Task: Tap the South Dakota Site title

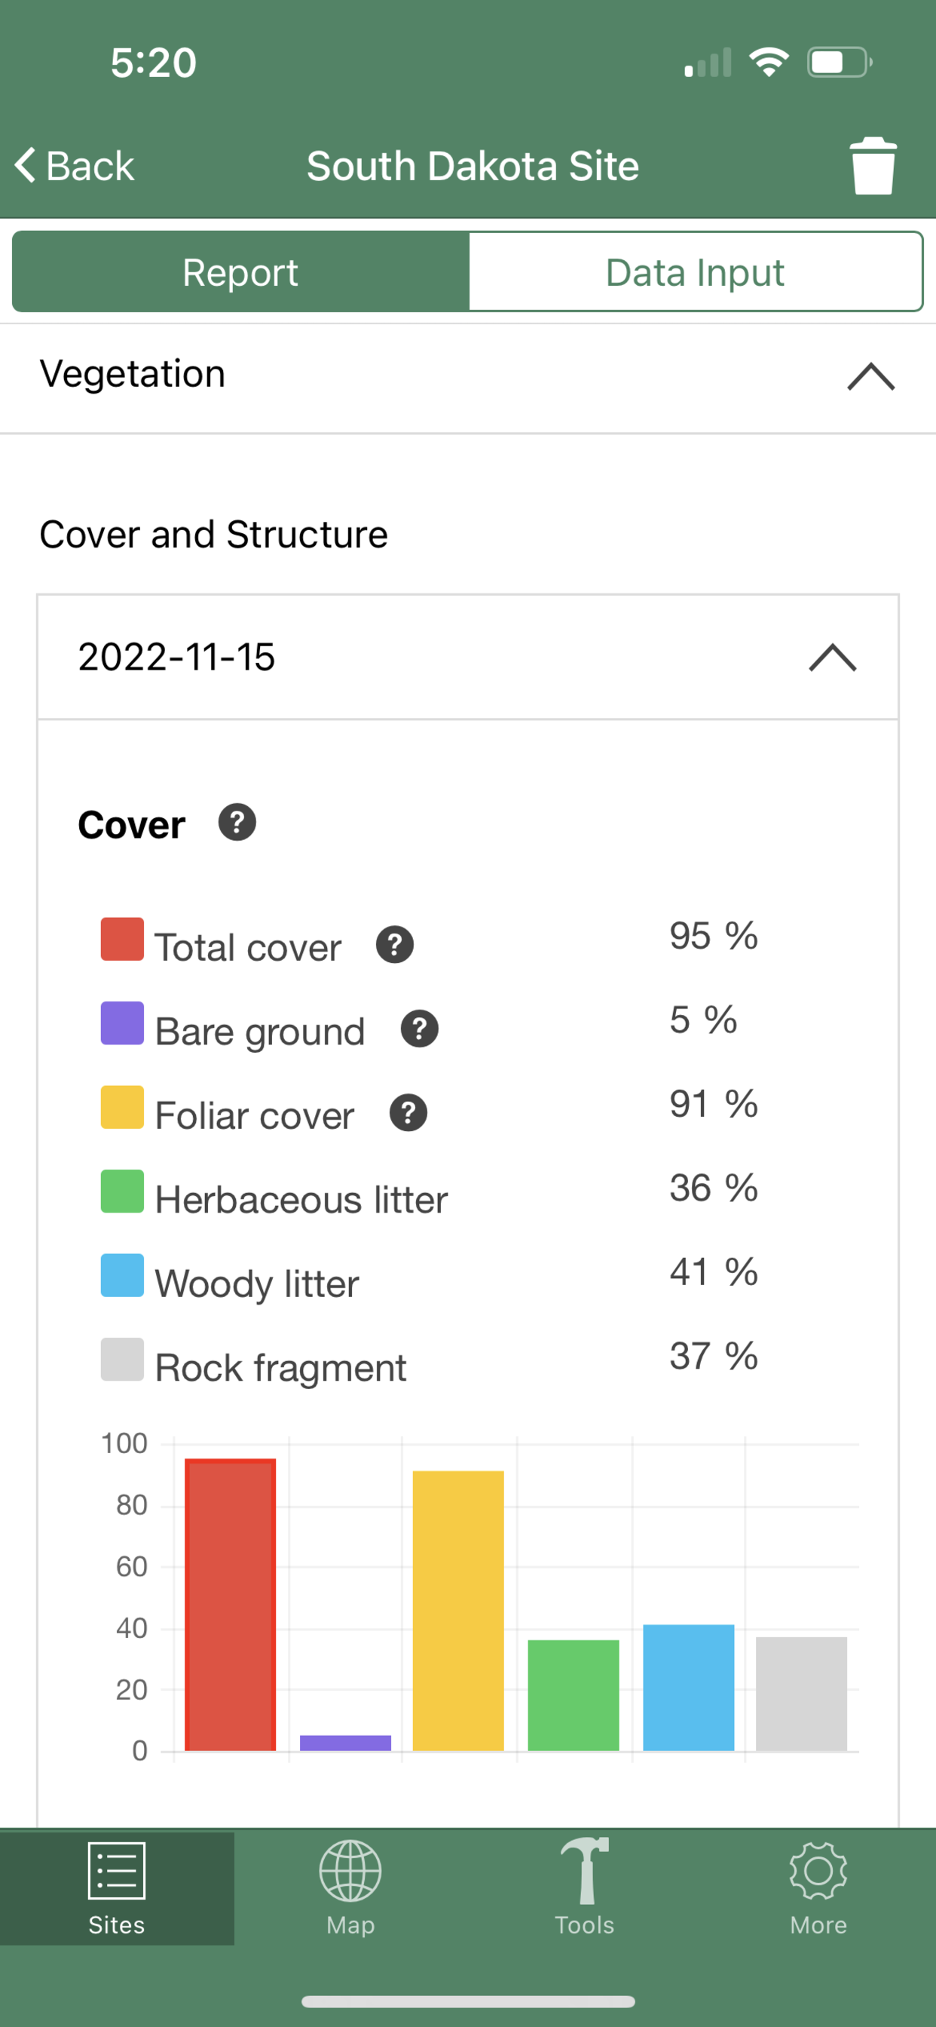Action: click(x=473, y=166)
